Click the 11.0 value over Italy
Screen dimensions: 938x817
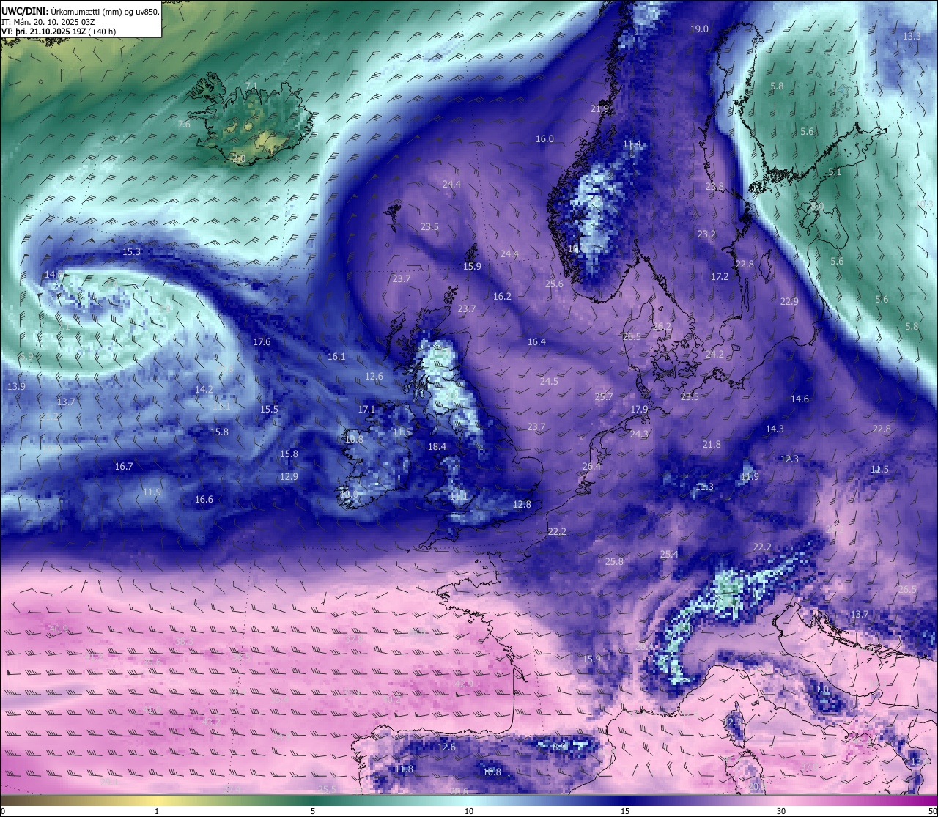coord(819,690)
